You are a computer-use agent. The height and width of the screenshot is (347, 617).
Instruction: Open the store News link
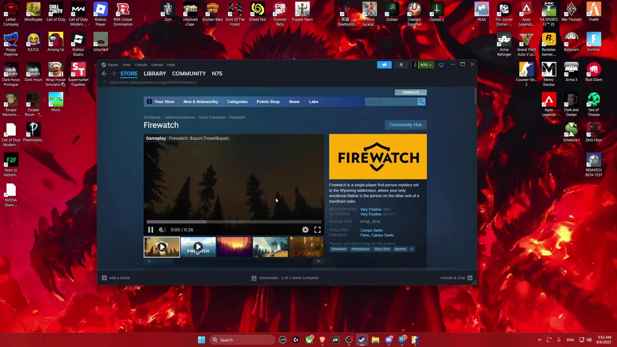(294, 102)
